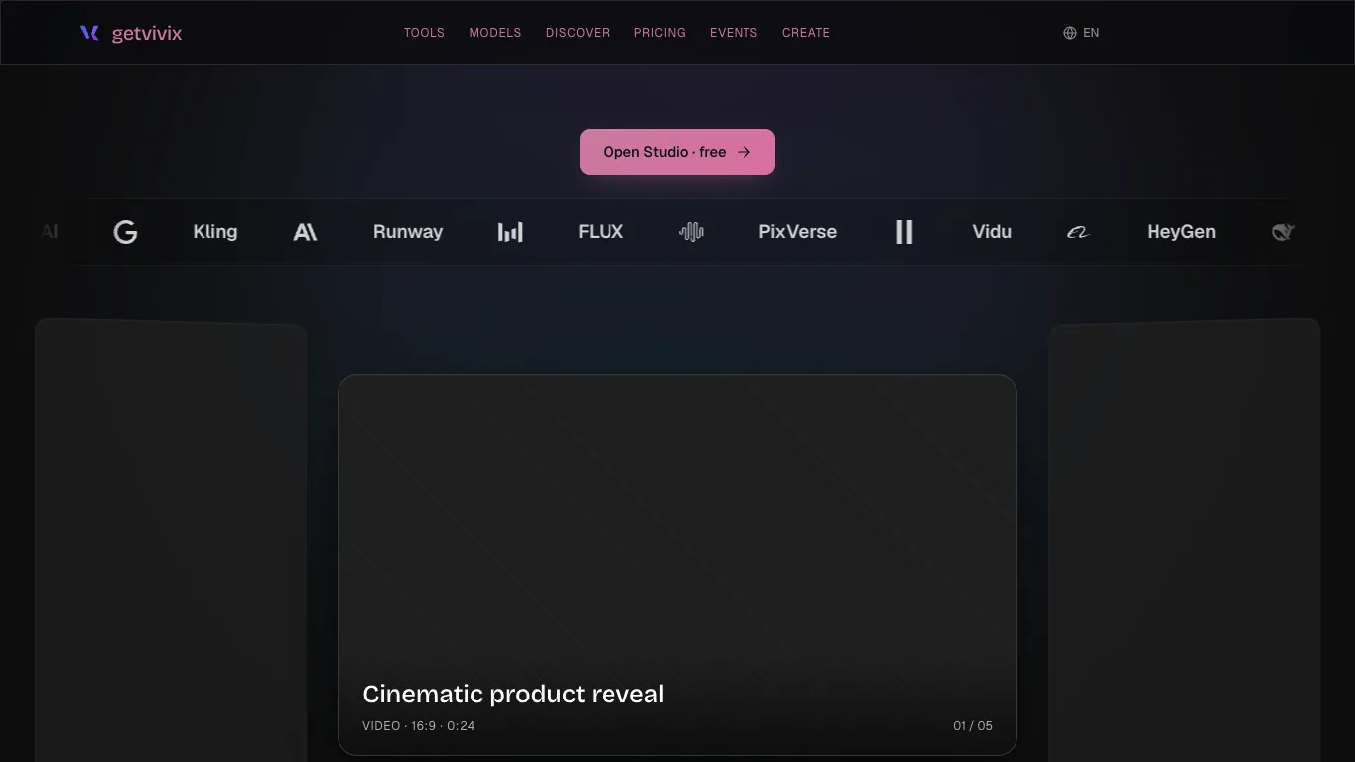This screenshot has height=762, width=1355.
Task: Click the getvivix logo icon
Action: [x=89, y=33]
